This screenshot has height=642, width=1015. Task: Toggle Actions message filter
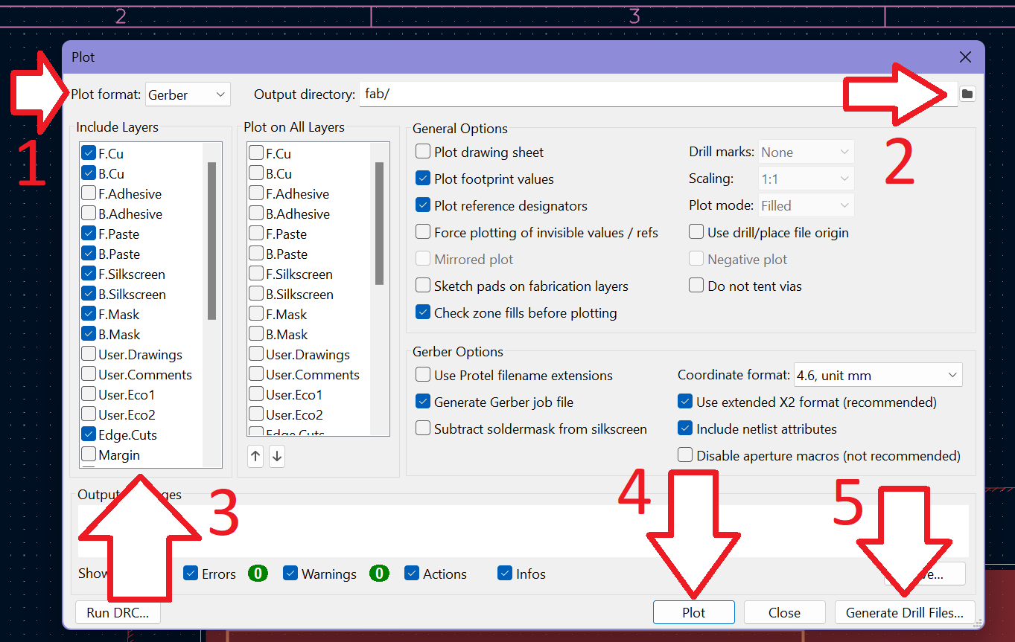coord(412,574)
